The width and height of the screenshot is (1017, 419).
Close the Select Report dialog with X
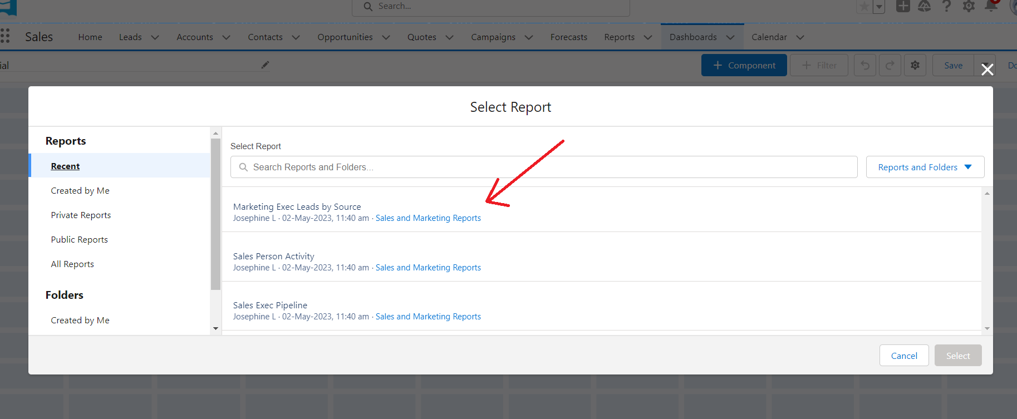(x=987, y=70)
